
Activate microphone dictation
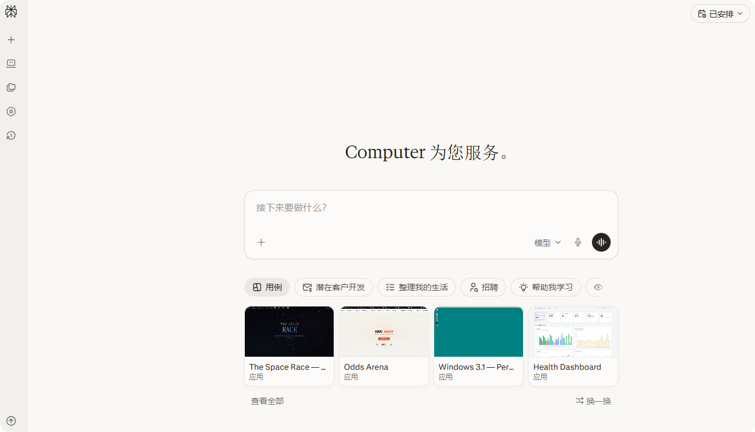pyautogui.click(x=578, y=242)
